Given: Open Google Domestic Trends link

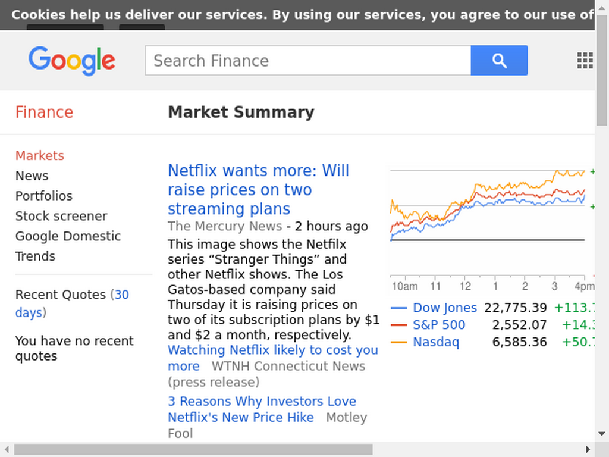Looking at the screenshot, I should click(68, 246).
